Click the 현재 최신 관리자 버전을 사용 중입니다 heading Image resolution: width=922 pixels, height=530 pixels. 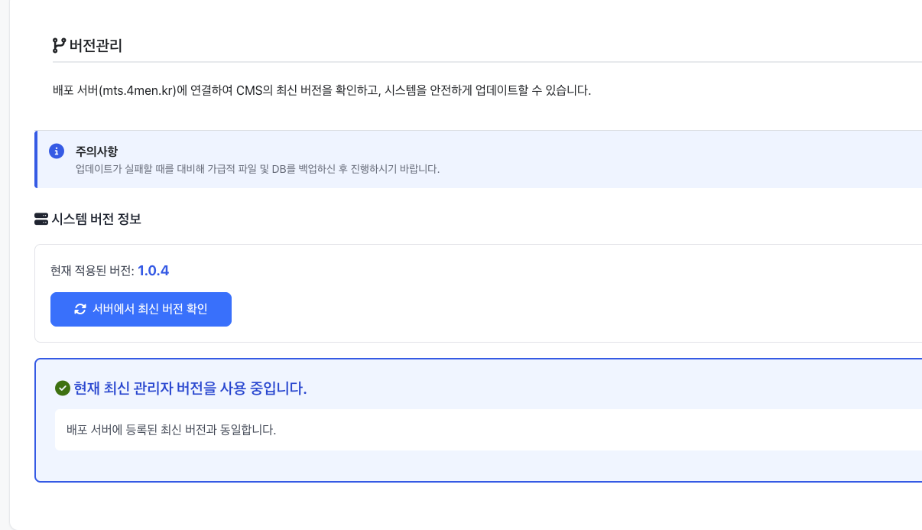pos(190,389)
